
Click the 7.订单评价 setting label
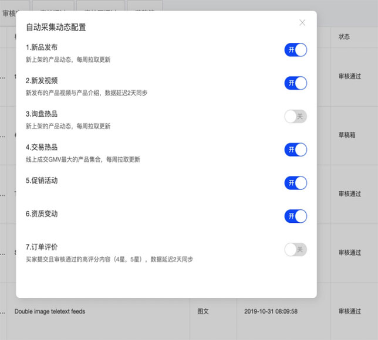pos(42,247)
